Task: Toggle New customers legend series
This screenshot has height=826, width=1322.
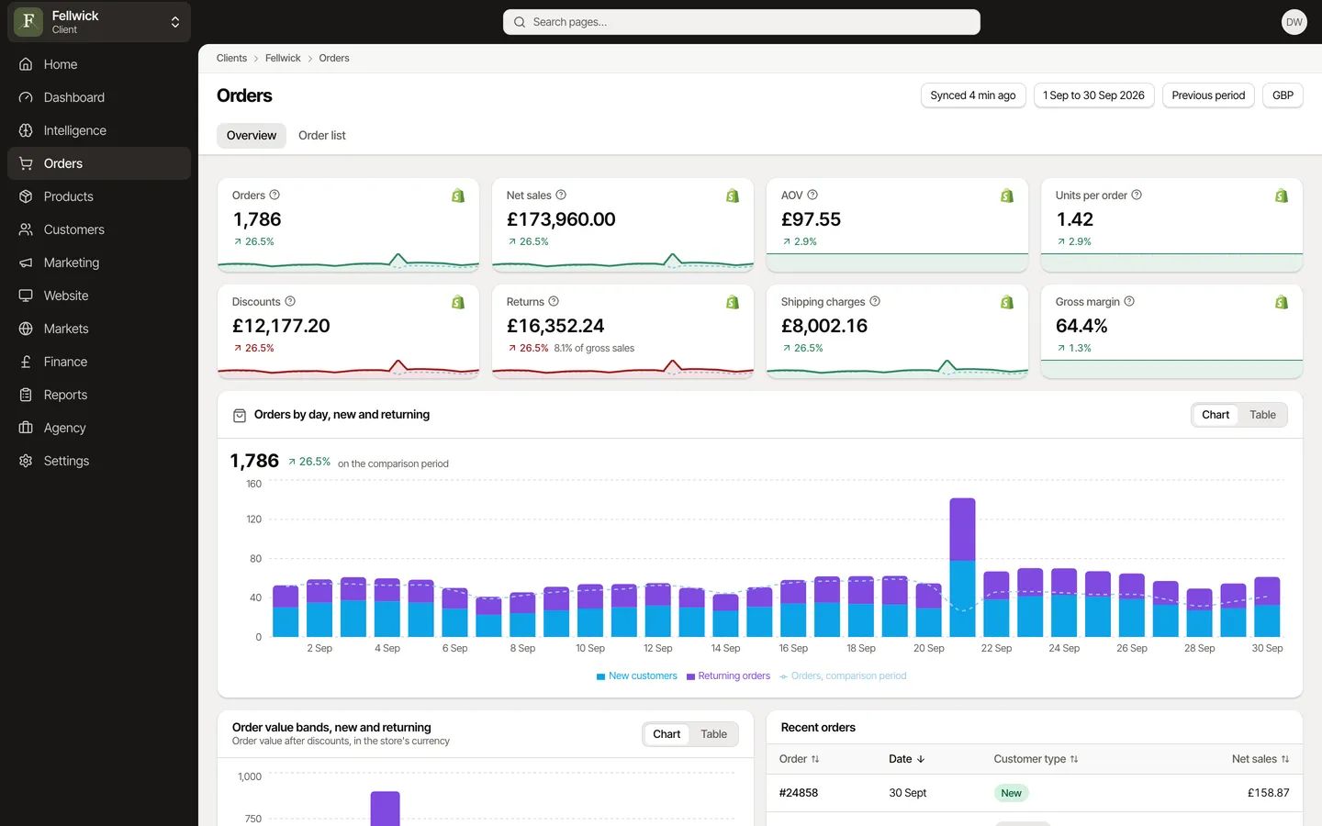Action: [x=636, y=675]
